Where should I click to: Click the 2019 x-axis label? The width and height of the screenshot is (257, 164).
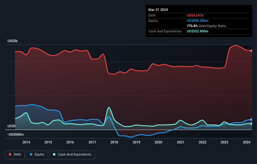(x=136, y=142)
